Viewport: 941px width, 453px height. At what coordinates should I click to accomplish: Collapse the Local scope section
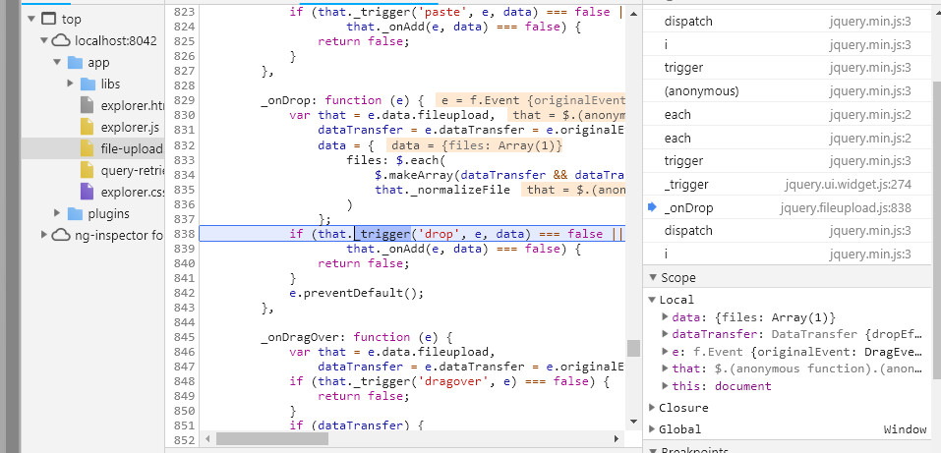(652, 300)
